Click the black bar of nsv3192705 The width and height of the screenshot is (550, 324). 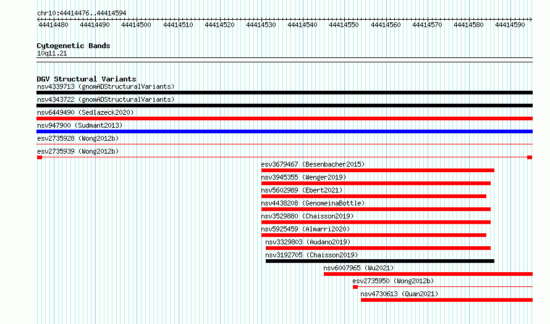click(x=380, y=261)
